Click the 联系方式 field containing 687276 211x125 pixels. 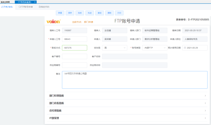[75, 48]
